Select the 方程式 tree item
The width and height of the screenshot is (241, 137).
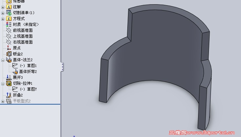(x=19, y=19)
